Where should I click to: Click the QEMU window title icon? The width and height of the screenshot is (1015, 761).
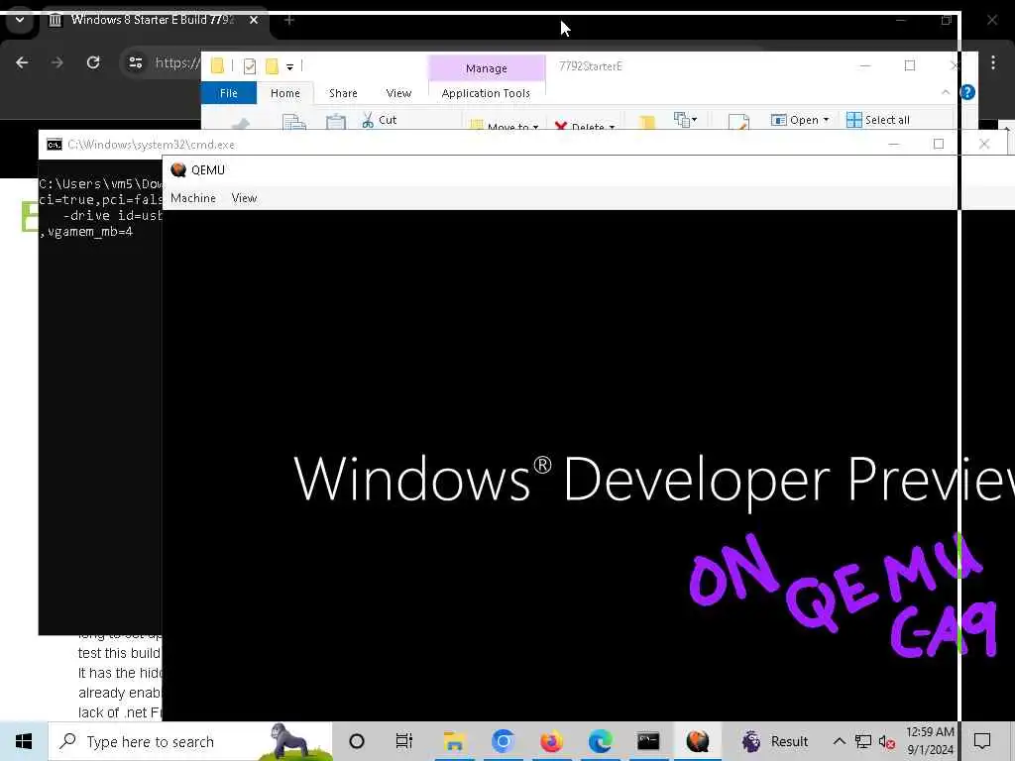click(178, 169)
